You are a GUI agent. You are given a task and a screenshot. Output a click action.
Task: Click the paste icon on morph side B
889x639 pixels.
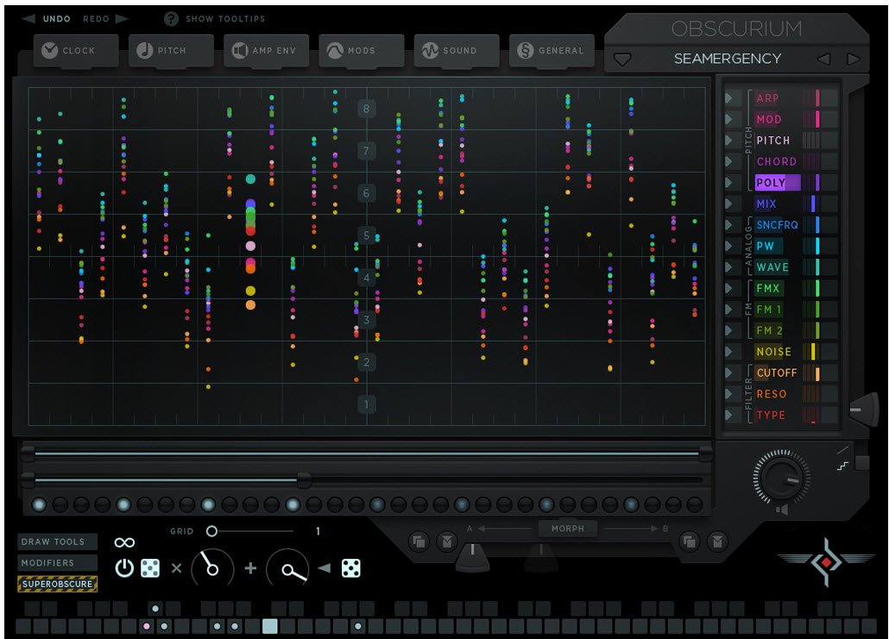[717, 542]
